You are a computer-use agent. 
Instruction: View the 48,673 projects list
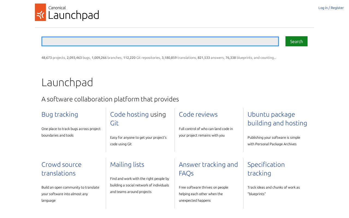46,57
